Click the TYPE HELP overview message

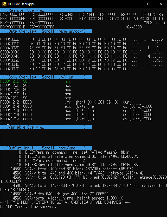click(x=66, y=202)
